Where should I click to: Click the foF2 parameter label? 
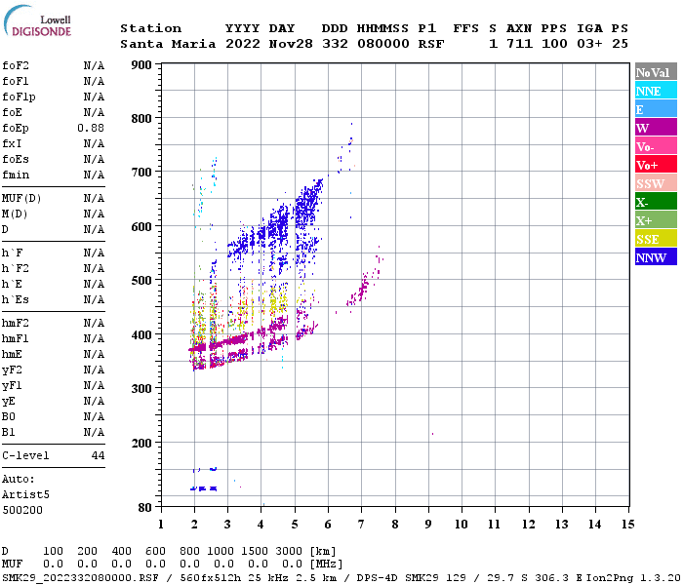(x=16, y=65)
